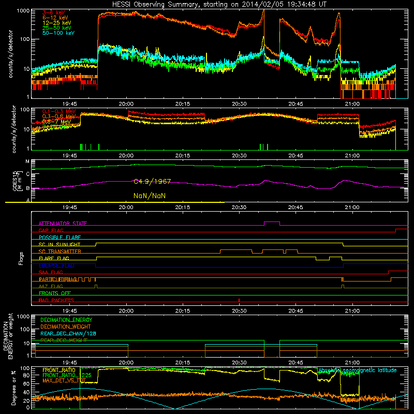Click the M level label on GOES axis
Screen dimensions: 414x414
(27, 161)
